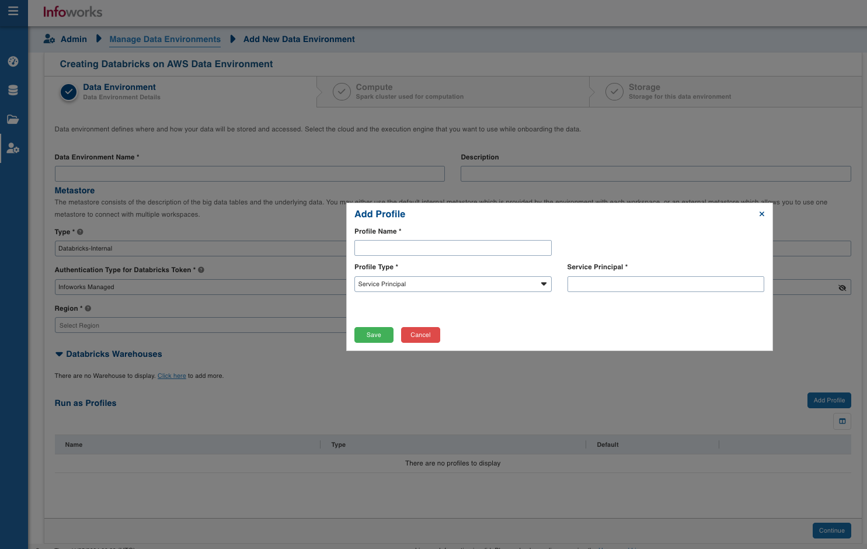Cancel the Add Profile dialog
Screen dimensions: 867x549
(420, 335)
